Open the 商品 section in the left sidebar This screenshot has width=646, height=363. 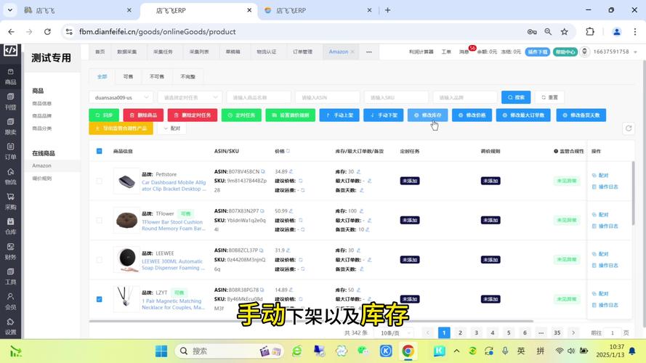click(11, 77)
